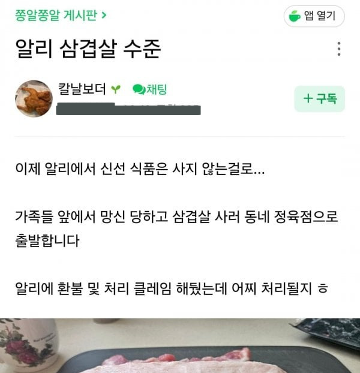Click the dark redacted info bar
360x373 pixels.
pyautogui.click(x=128, y=109)
